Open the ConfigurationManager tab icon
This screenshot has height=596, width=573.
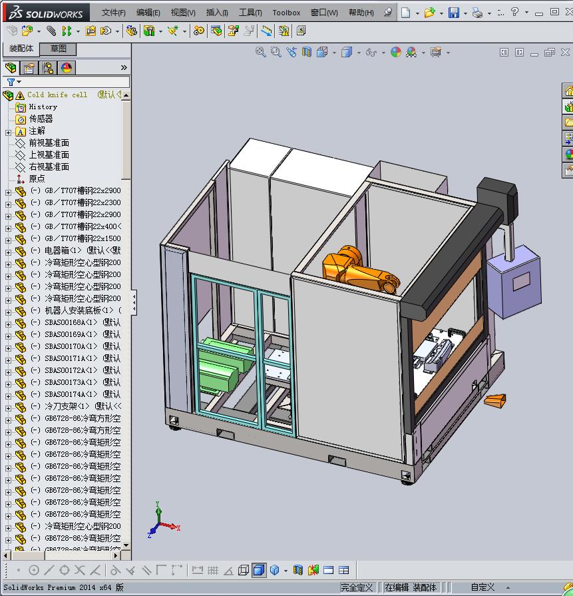(x=48, y=68)
